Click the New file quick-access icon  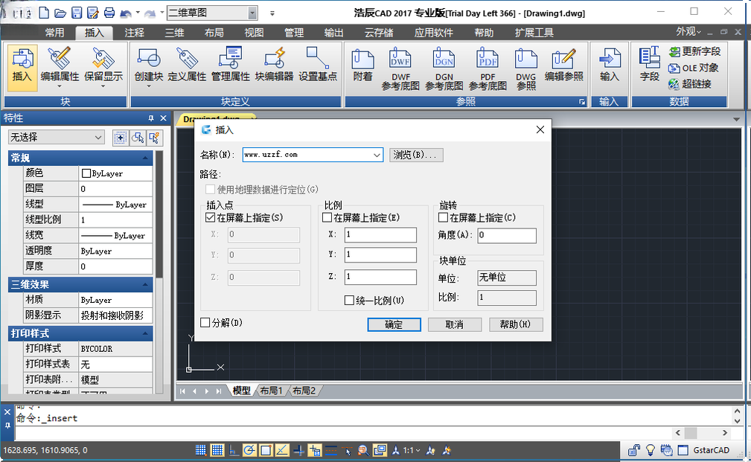tap(44, 13)
